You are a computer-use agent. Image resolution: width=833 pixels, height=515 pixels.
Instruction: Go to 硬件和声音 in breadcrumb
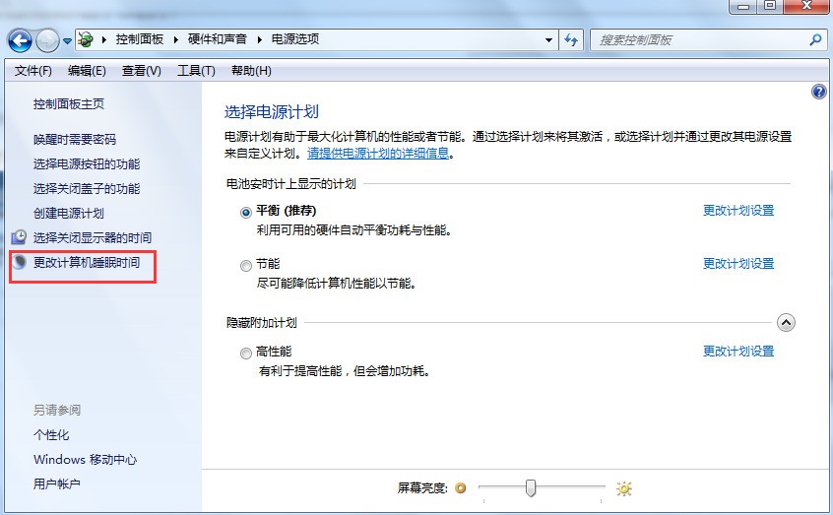218,39
